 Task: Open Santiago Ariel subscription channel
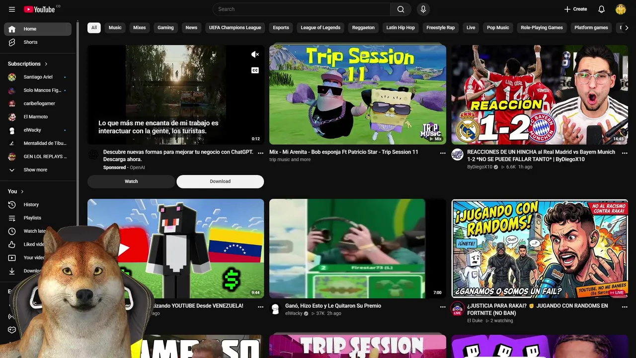pos(38,77)
